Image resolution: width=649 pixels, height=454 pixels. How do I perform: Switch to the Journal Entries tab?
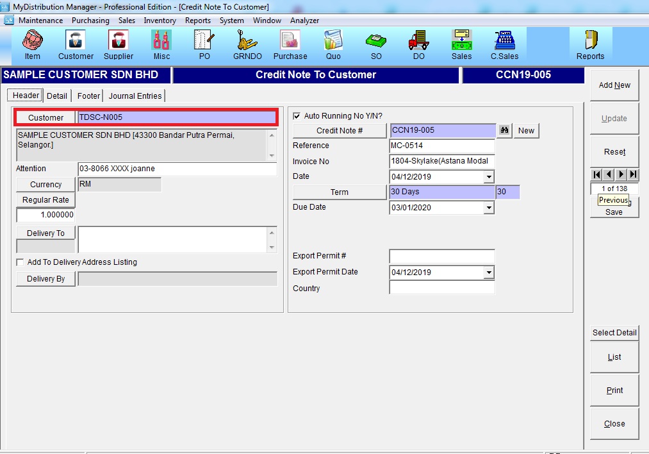point(135,96)
